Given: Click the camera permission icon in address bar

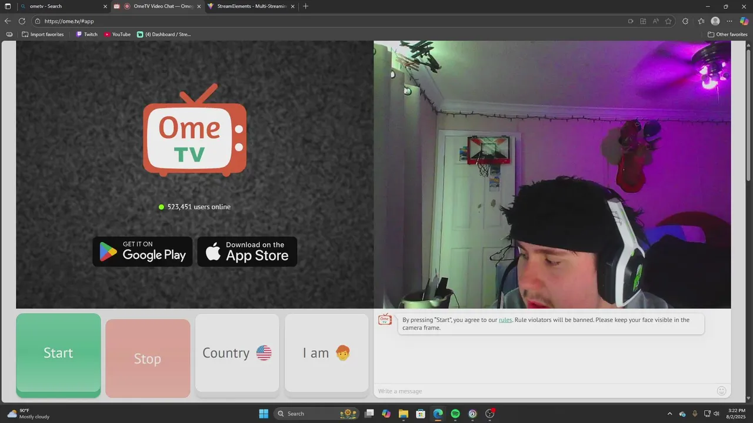Looking at the screenshot, I should pyautogui.click(x=631, y=21).
